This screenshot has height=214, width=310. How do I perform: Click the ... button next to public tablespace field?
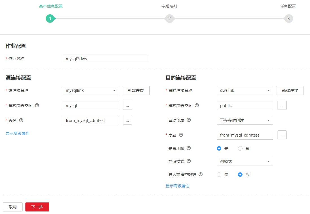point(282,105)
